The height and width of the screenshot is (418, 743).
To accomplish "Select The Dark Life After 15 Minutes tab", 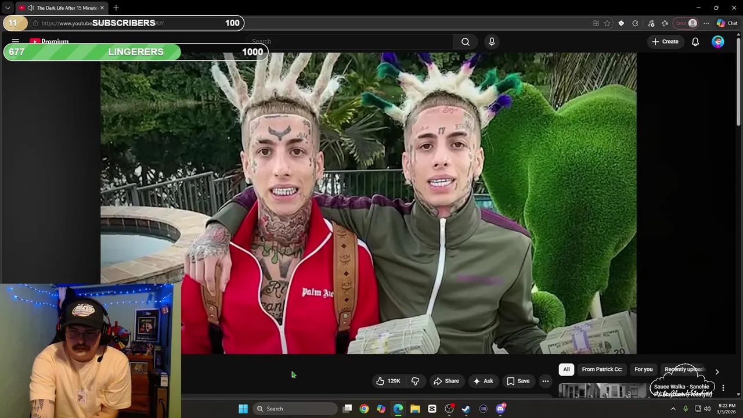I will tap(61, 8).
